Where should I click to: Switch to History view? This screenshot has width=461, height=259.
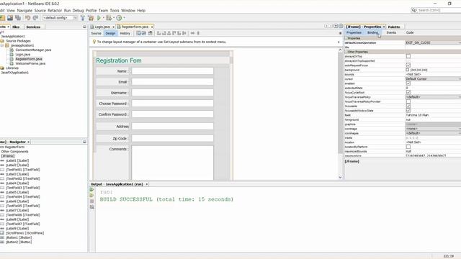pyautogui.click(x=125, y=33)
